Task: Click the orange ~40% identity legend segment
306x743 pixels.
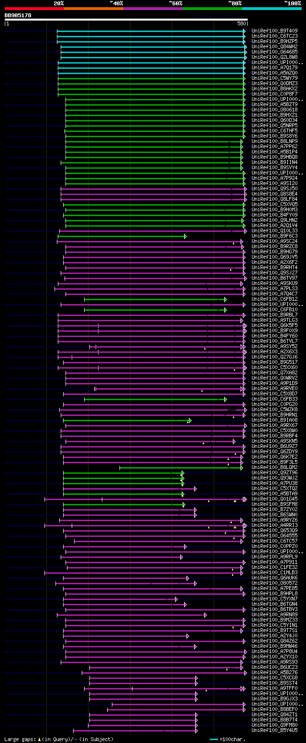Action: [94, 9]
